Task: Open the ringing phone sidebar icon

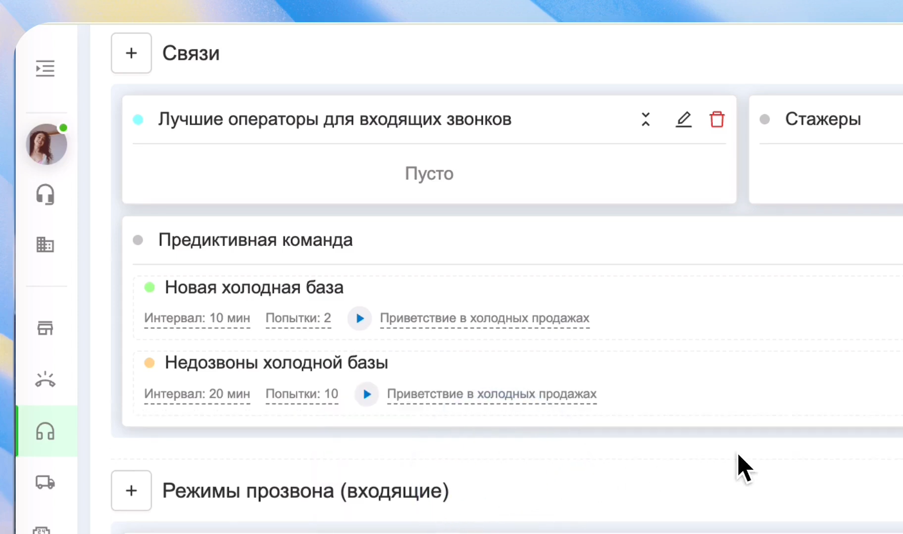Action: [x=45, y=379]
